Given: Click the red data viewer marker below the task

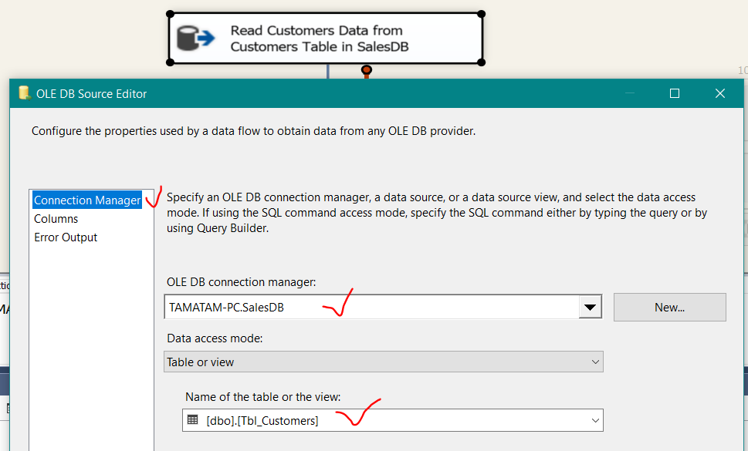Looking at the screenshot, I should click(x=366, y=70).
